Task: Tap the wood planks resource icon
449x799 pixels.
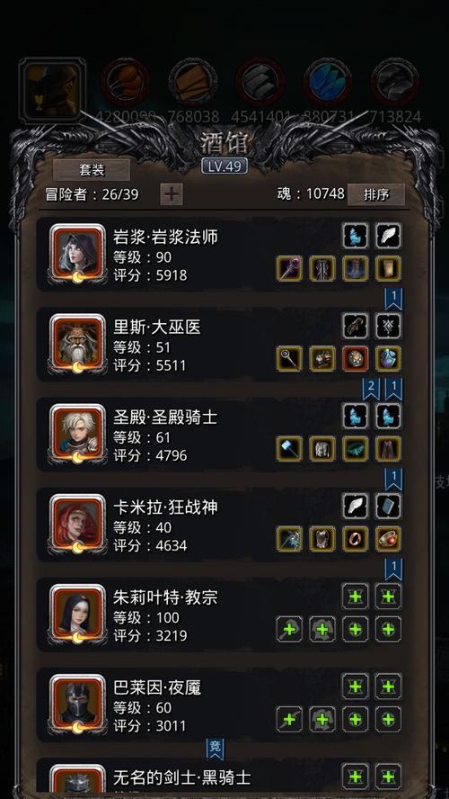Action: tap(193, 82)
